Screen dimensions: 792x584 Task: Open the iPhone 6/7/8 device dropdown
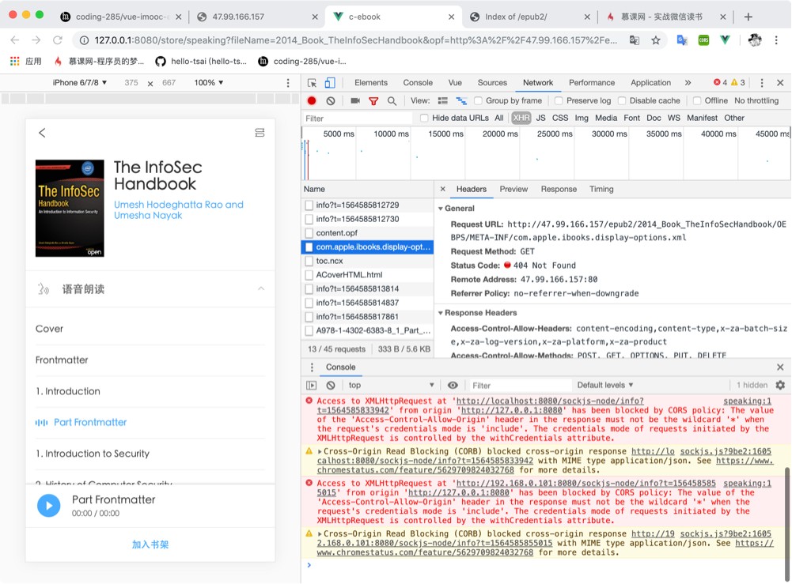(x=80, y=83)
